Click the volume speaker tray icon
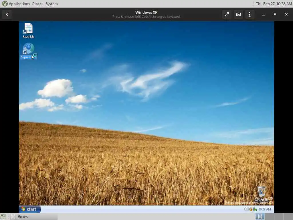The width and height of the screenshot is (293, 220). pyautogui.click(x=246, y=209)
